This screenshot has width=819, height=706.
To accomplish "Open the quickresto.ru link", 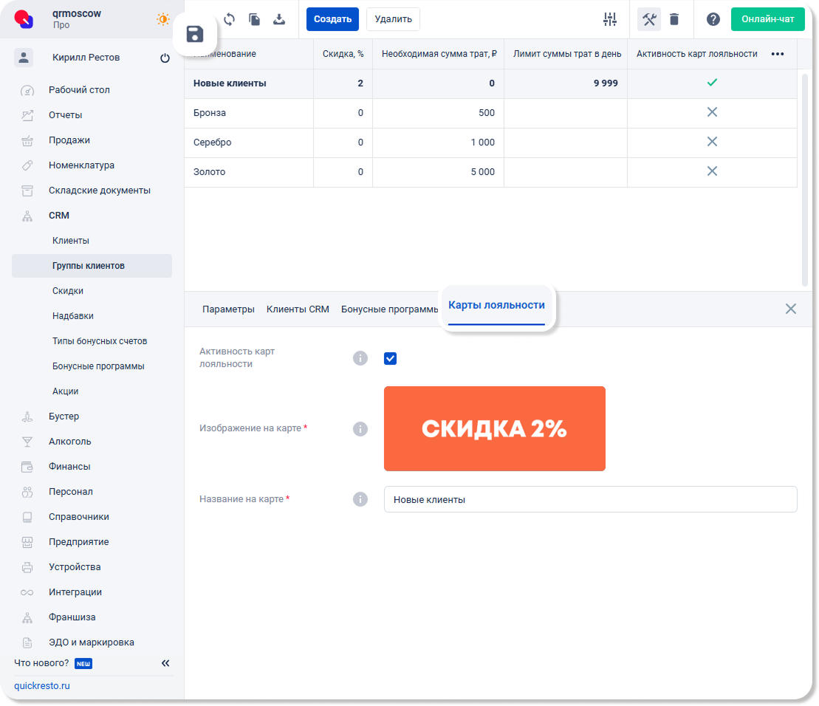I will (x=42, y=685).
